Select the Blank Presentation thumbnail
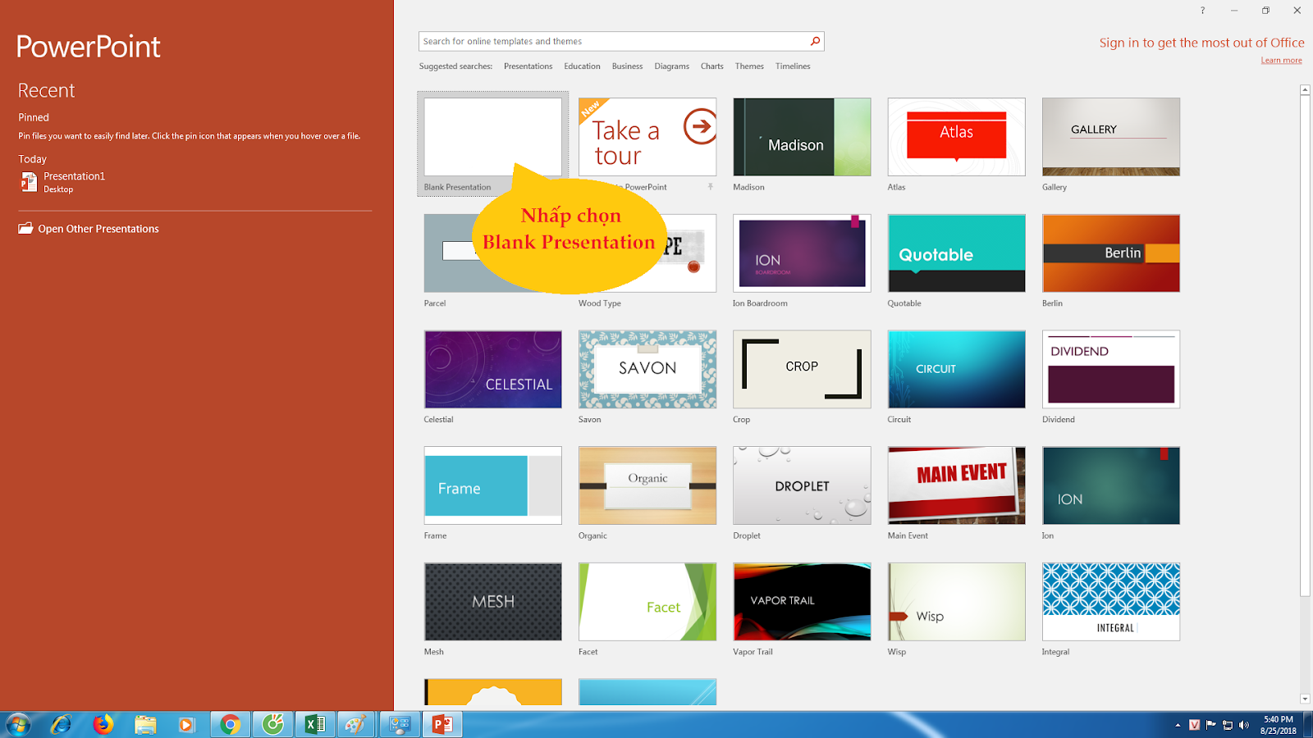Image resolution: width=1313 pixels, height=738 pixels. coord(492,137)
